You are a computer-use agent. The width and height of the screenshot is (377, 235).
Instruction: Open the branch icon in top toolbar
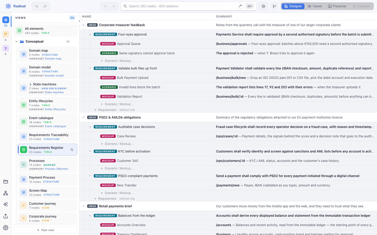point(274,6)
